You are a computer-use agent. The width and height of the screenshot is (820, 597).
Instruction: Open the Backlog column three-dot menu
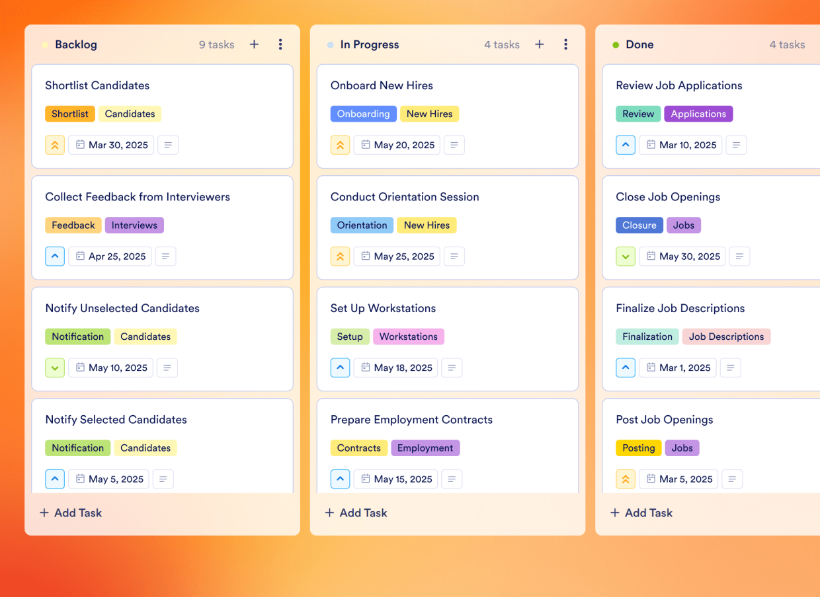280,44
